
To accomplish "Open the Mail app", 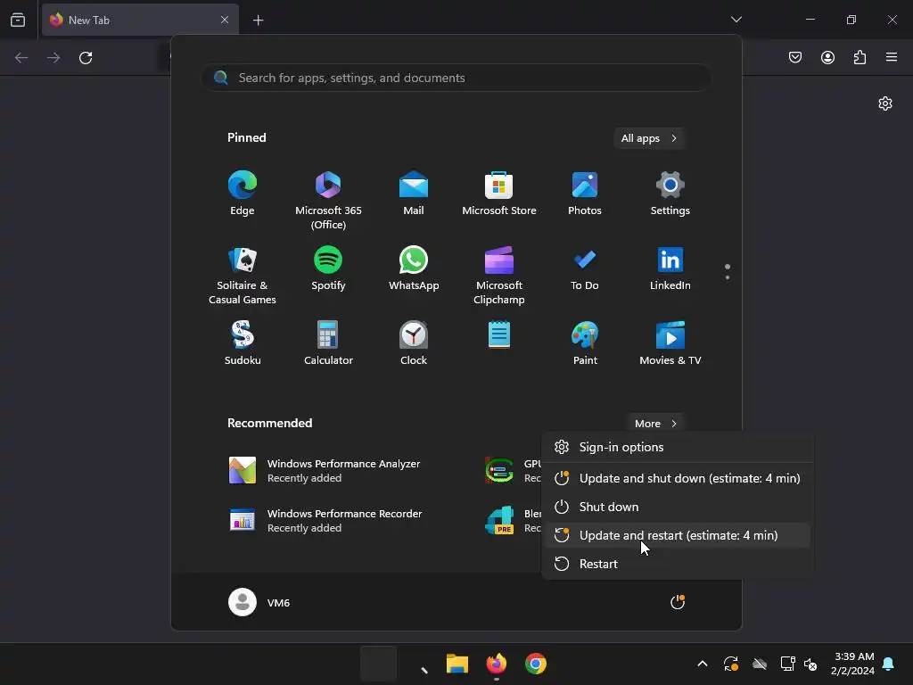I will [414, 194].
